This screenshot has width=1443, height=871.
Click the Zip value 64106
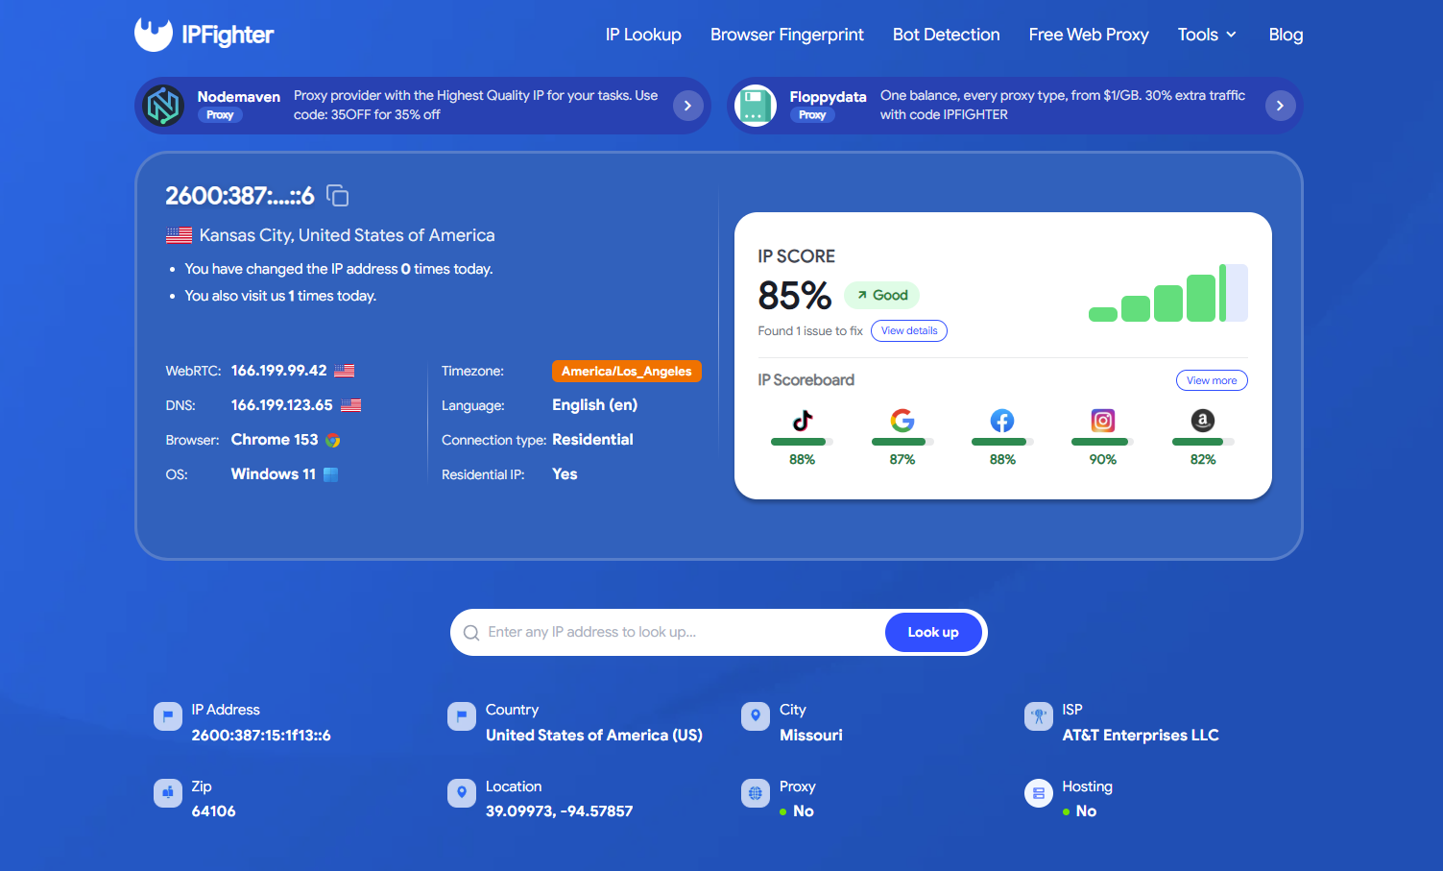point(213,811)
